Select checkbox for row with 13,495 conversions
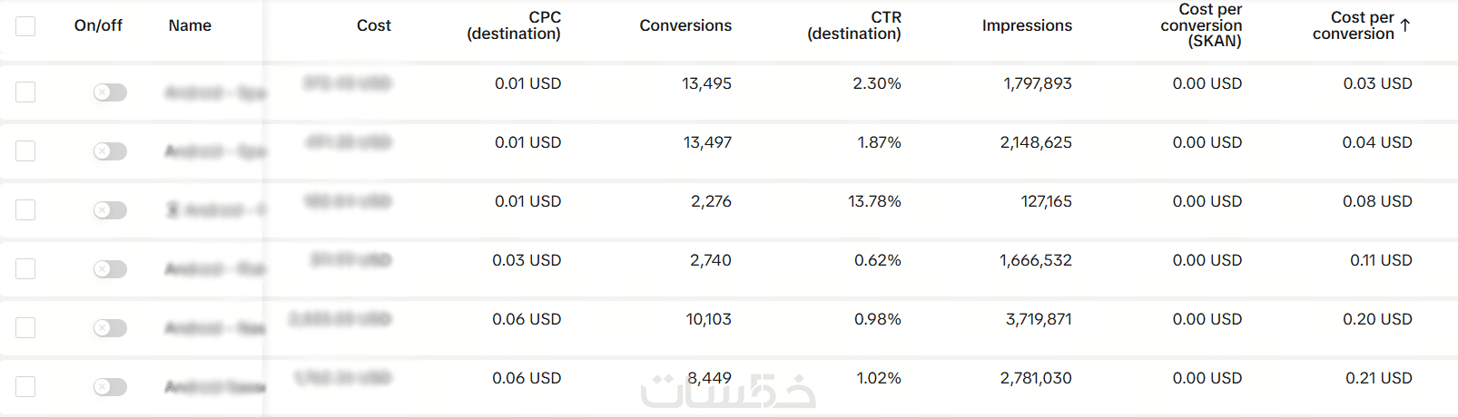Viewport: 1458px width, 417px height. (x=25, y=92)
